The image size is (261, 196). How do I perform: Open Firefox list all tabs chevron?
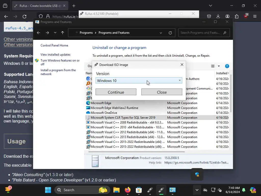(x=210, y=6)
